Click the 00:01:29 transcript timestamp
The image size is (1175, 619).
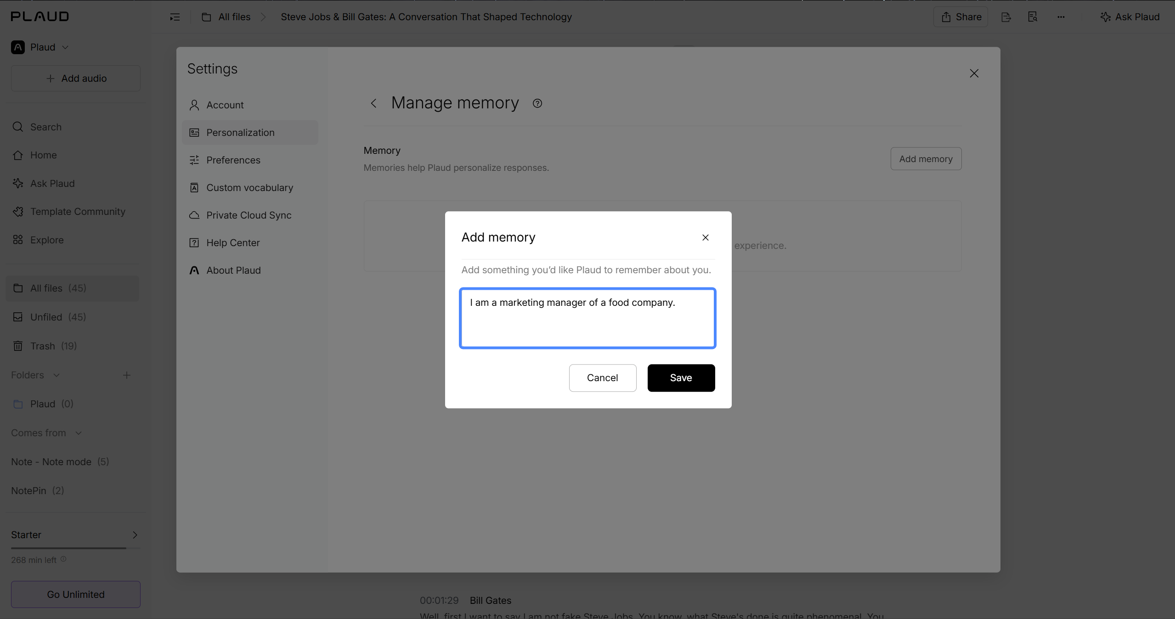point(439,601)
